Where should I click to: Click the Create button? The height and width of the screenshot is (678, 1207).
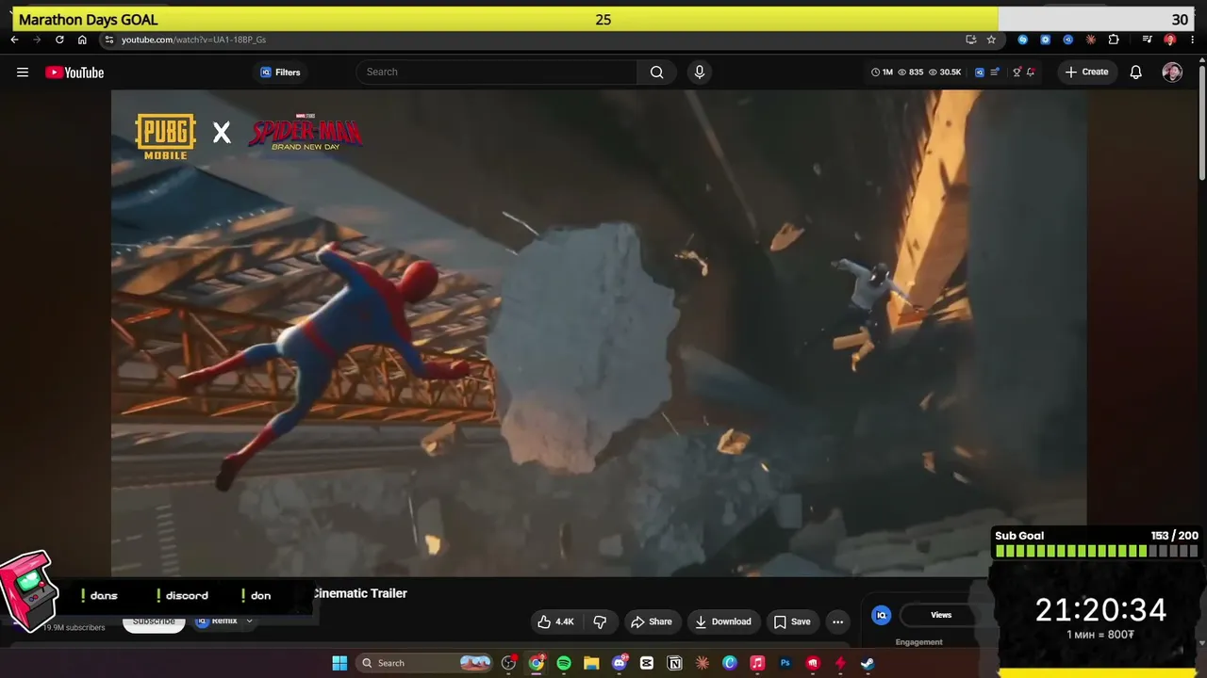point(1086,72)
